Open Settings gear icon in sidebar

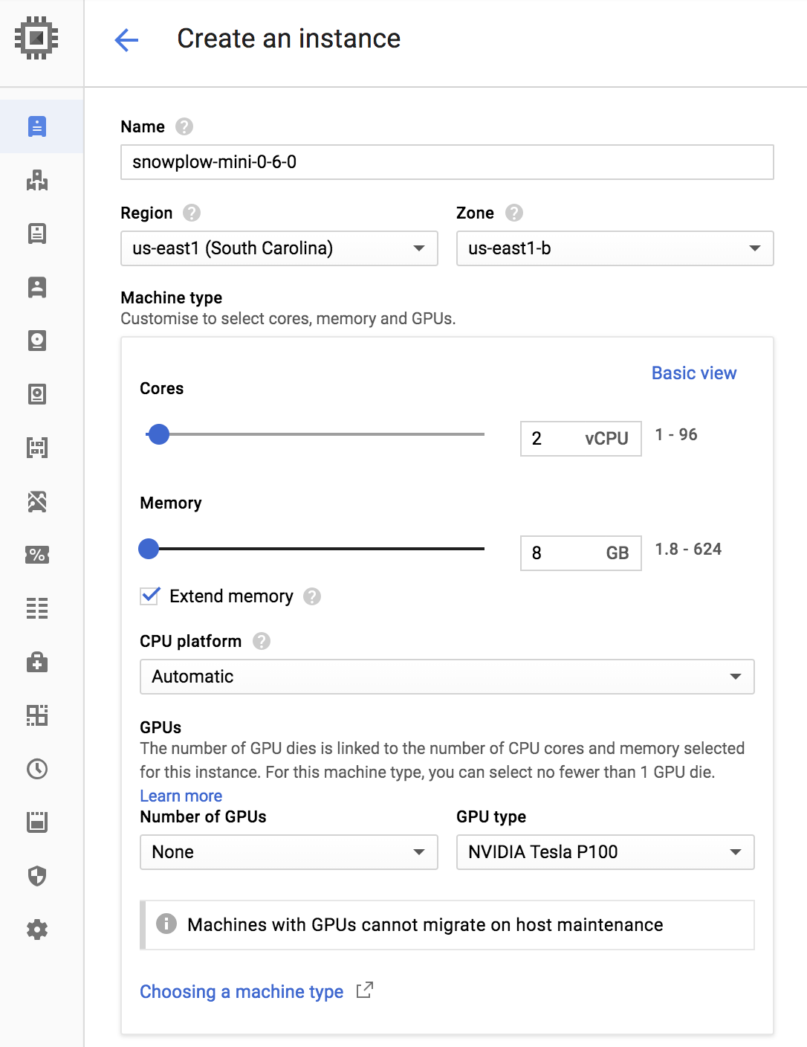click(x=37, y=930)
